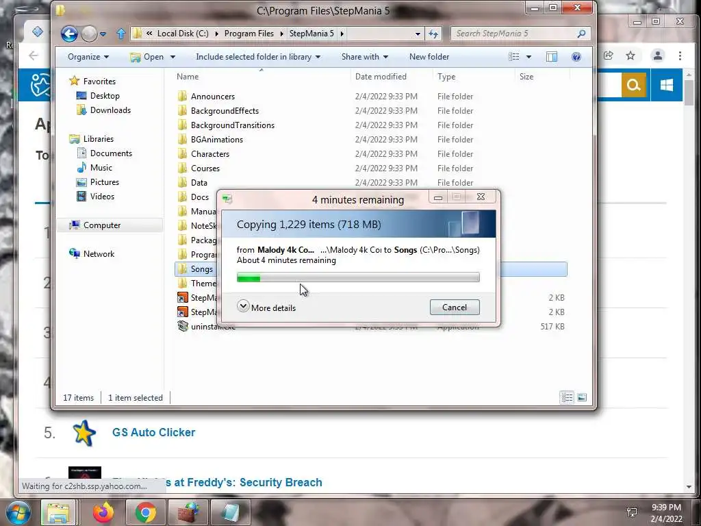This screenshot has width=701, height=526.
Task: Select the uninstall.exe file icon
Action: click(x=182, y=326)
